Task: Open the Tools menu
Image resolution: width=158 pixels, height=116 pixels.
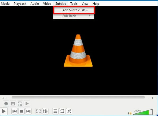Action: (74, 4)
